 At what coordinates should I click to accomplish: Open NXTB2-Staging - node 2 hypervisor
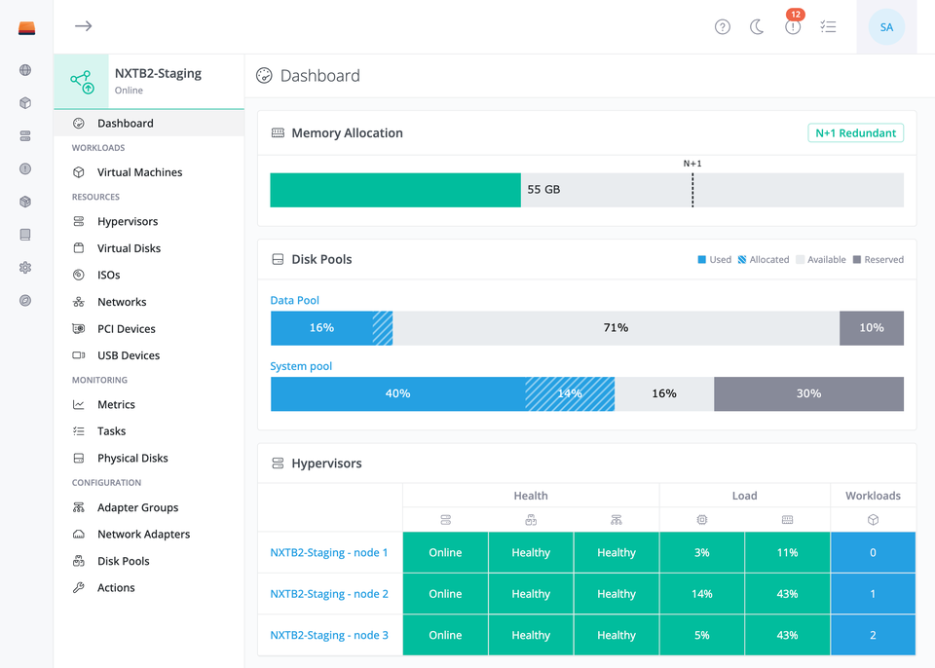(329, 594)
